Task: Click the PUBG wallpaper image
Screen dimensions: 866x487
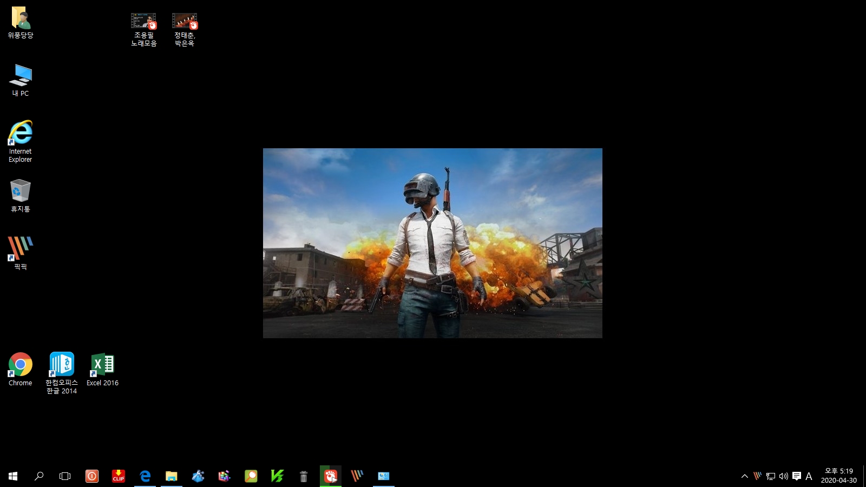Action: pos(432,243)
